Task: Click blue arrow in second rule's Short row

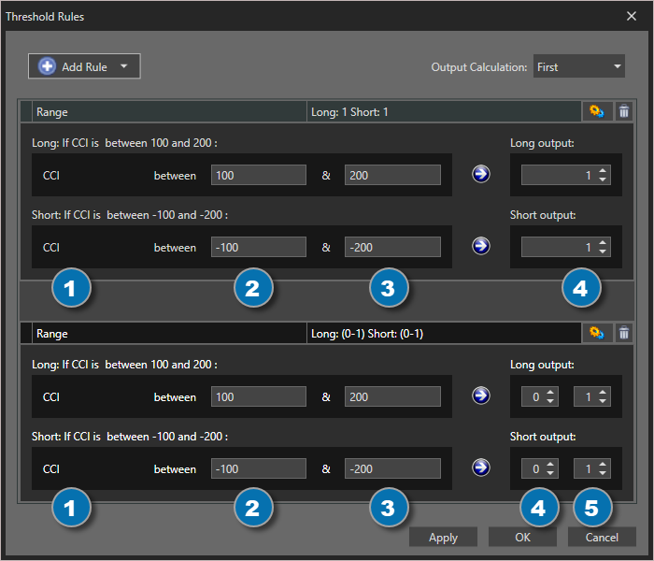Action: click(481, 467)
